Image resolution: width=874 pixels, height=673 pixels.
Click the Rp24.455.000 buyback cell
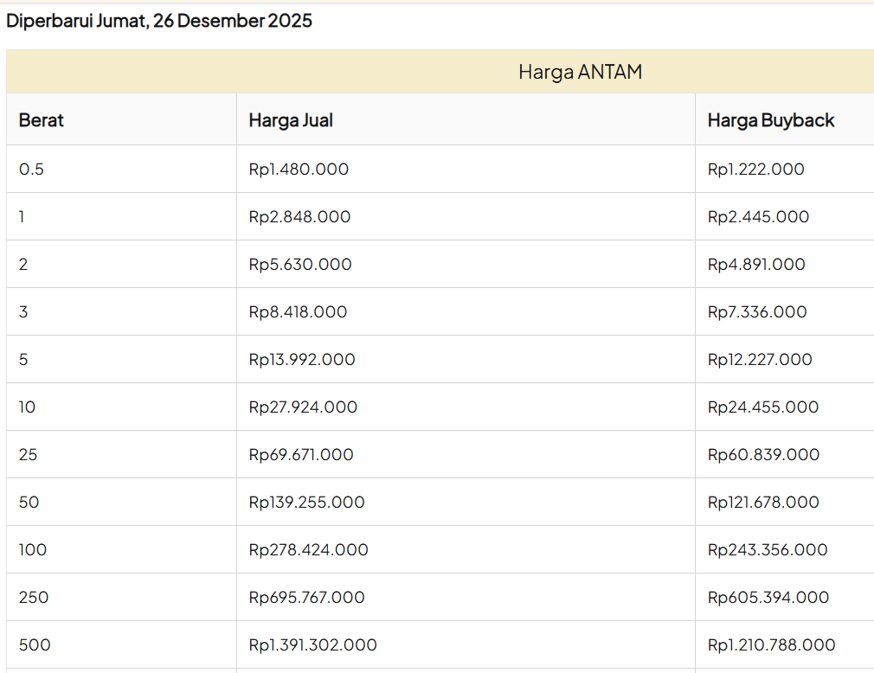coord(762,407)
